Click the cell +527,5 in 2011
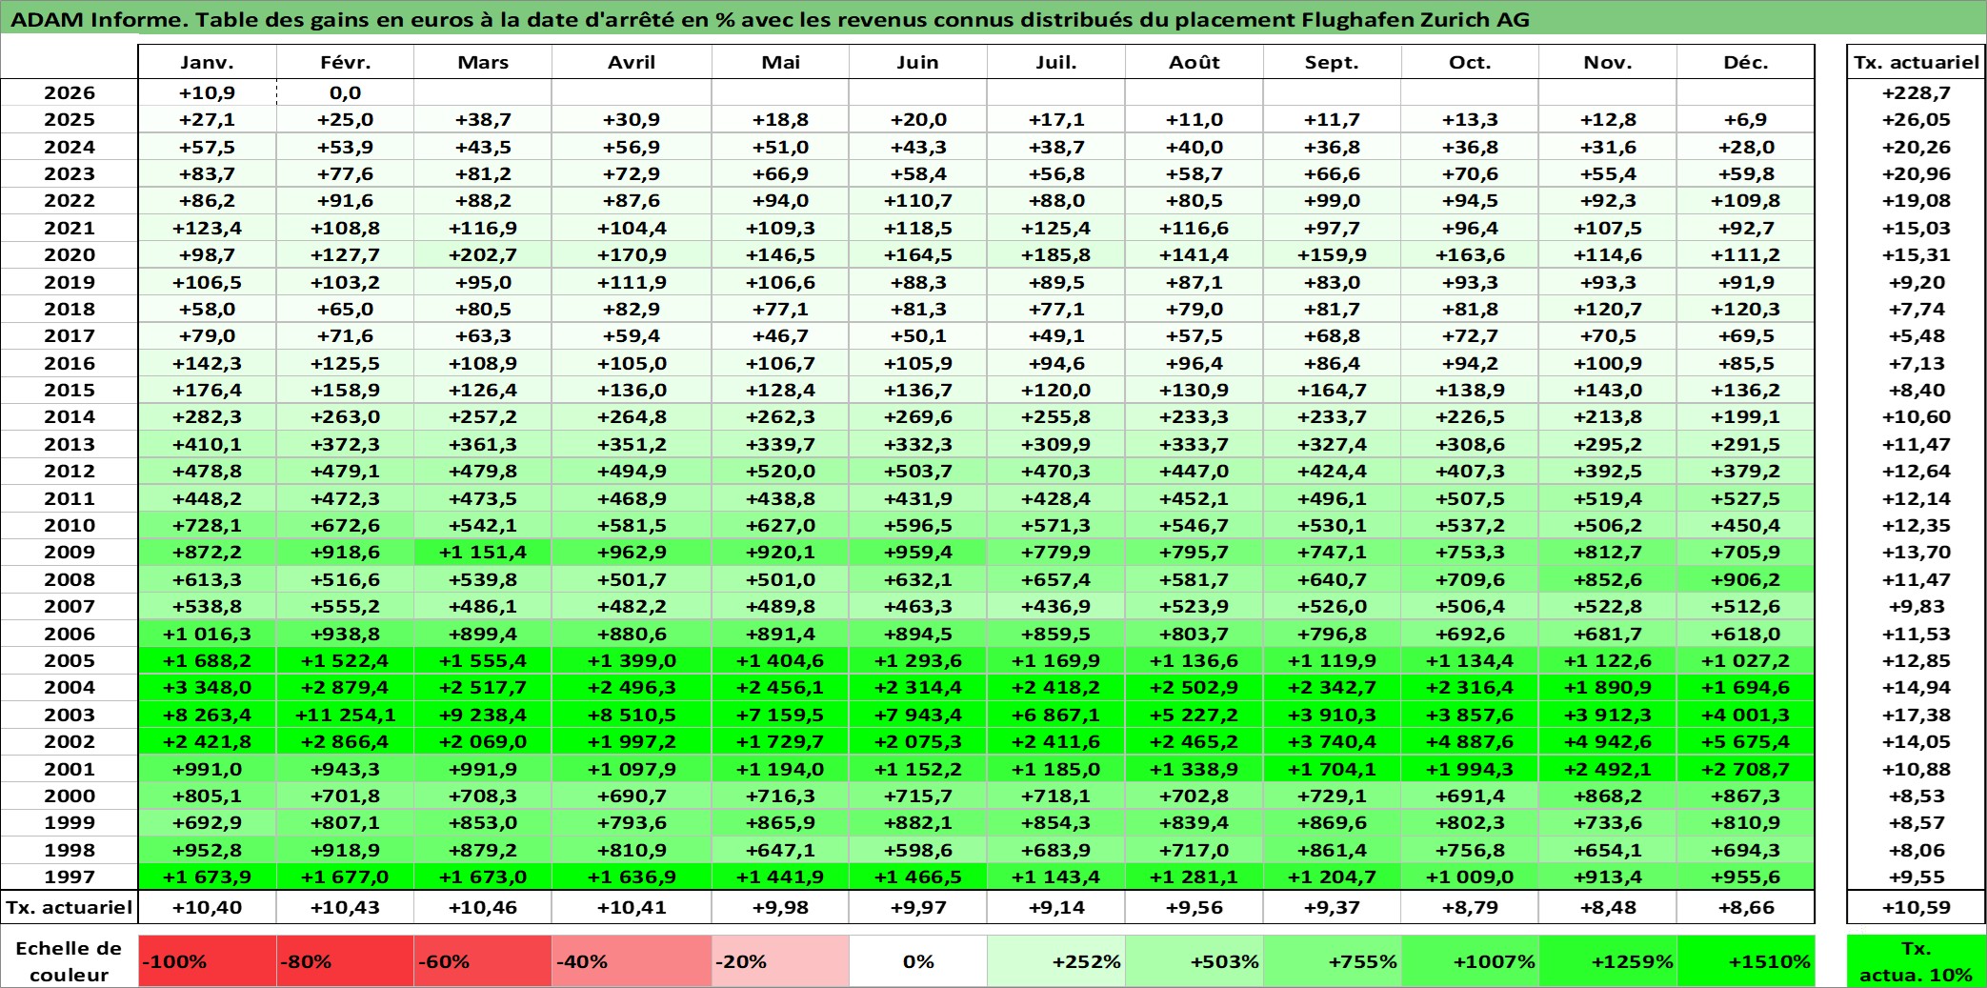1987x988 pixels. (1745, 498)
